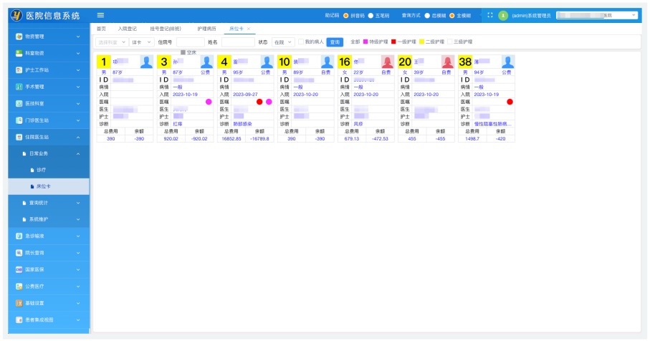Open the hospital selection dropdown in header

[596, 15]
